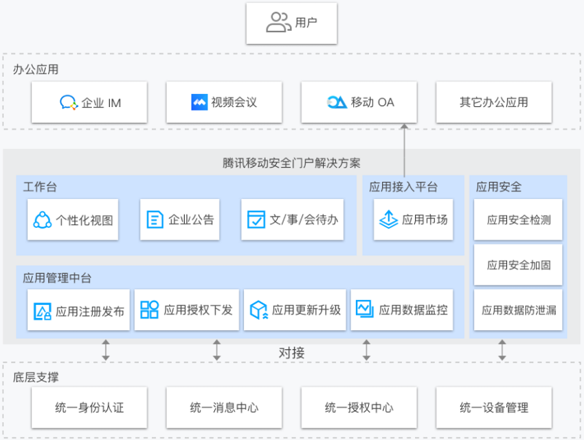Image resolution: width=584 pixels, height=440 pixels.
Task: Click the user people icon
Action: (278, 23)
